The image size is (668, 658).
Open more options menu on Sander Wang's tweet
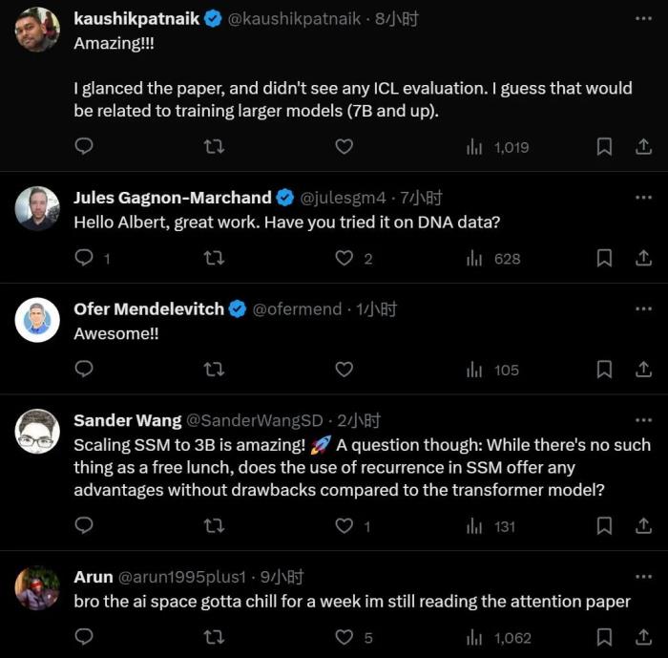pos(643,420)
